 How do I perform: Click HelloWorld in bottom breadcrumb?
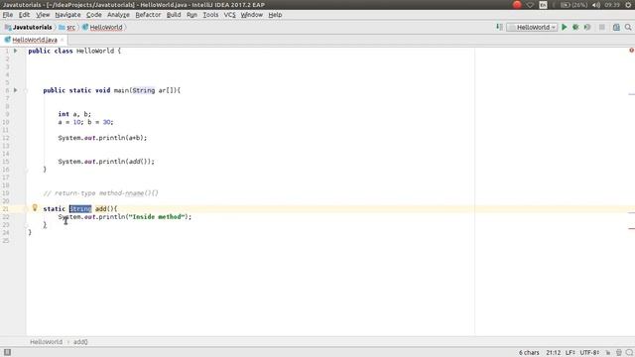coord(47,341)
